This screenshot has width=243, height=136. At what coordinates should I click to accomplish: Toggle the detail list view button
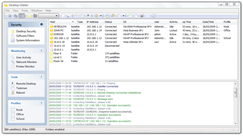point(22,16)
